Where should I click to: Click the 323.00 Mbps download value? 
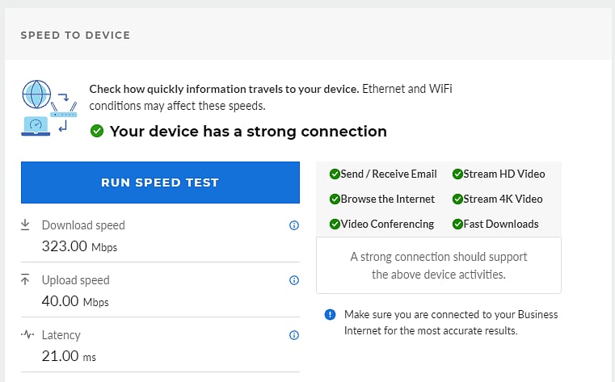80,246
